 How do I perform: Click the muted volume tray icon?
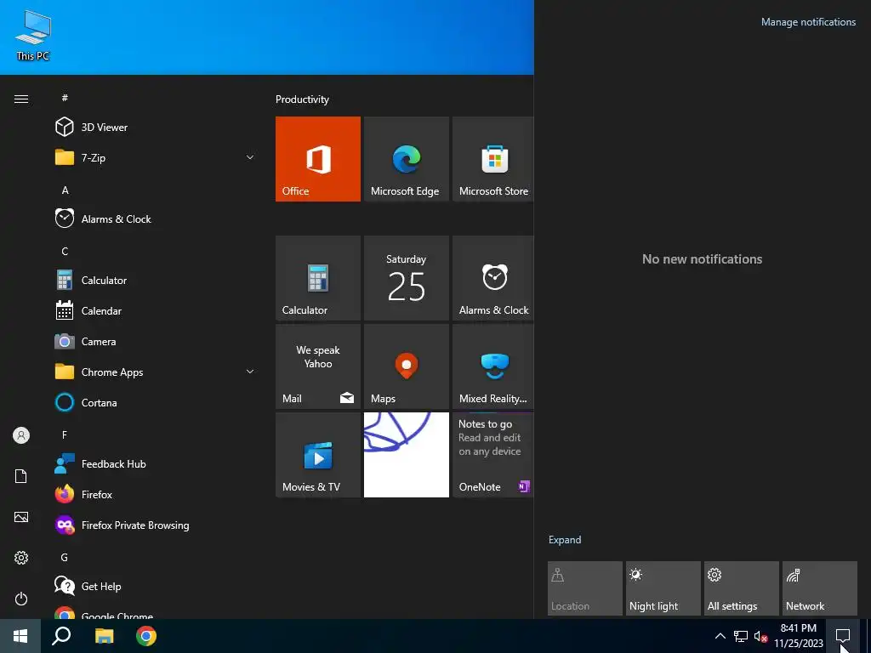[760, 636]
